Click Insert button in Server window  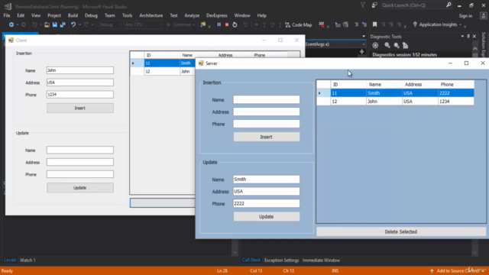tap(267, 137)
